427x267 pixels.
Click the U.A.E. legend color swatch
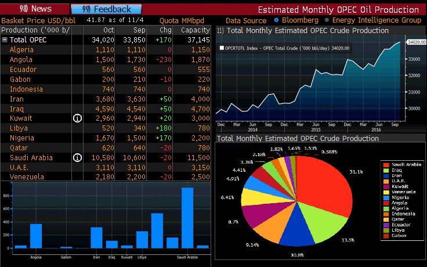pos(386,181)
